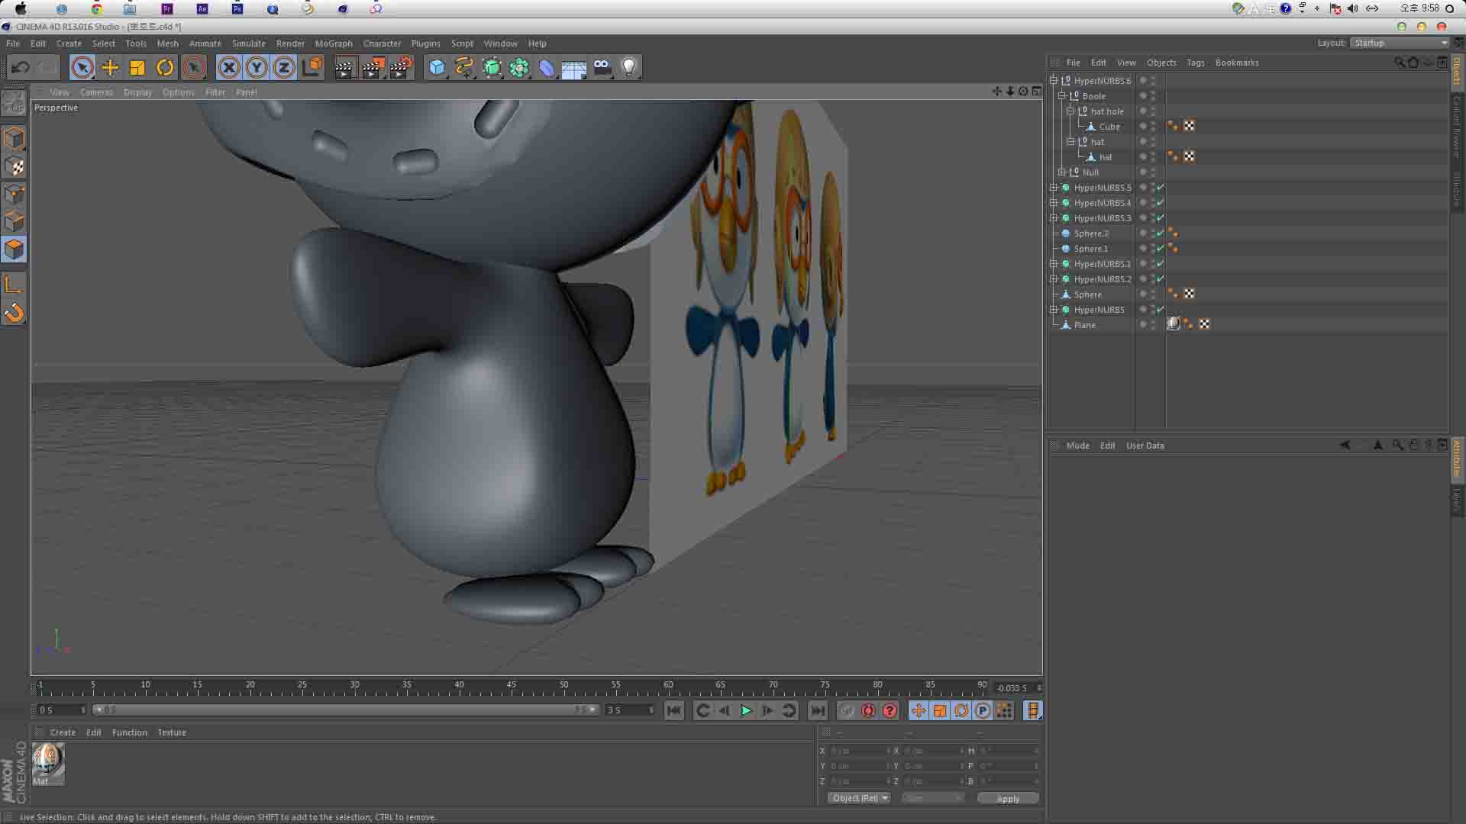
Task: Open the deformer objects icon
Action: click(x=547, y=68)
